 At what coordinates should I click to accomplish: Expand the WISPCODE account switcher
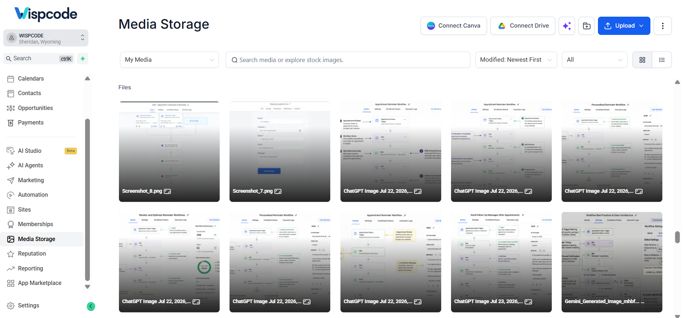tap(46, 38)
